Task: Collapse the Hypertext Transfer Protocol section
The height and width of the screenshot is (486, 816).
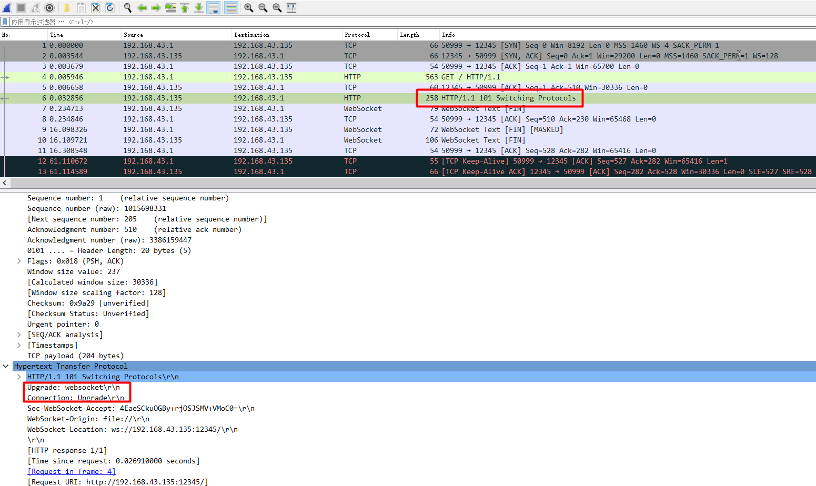Action: point(6,366)
